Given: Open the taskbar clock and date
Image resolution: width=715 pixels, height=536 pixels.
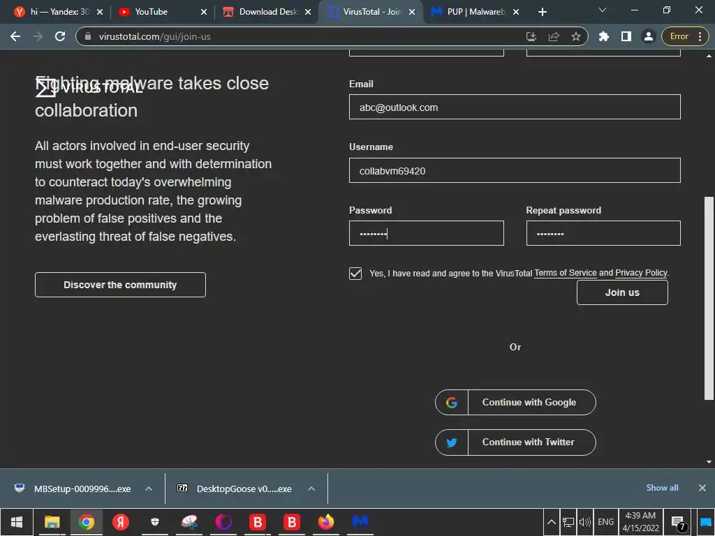Looking at the screenshot, I should click(641, 522).
